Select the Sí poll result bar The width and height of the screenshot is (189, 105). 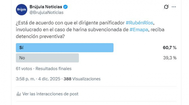65,48
